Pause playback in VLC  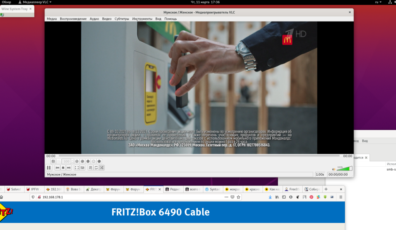click(x=49, y=167)
